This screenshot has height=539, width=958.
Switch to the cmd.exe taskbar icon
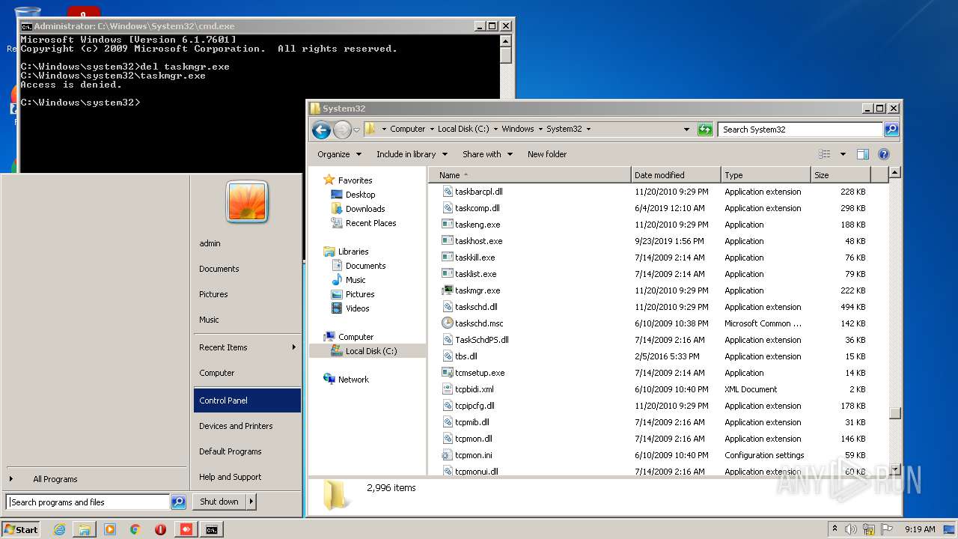[212, 529]
